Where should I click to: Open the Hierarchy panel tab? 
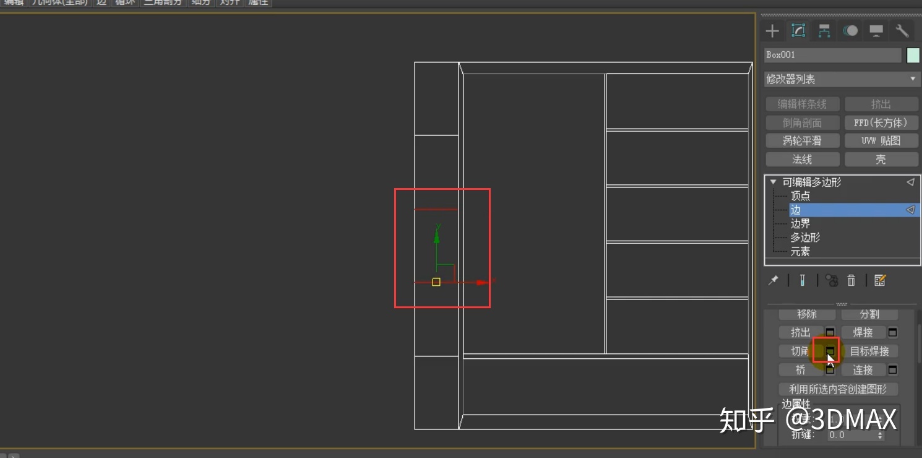click(x=824, y=30)
